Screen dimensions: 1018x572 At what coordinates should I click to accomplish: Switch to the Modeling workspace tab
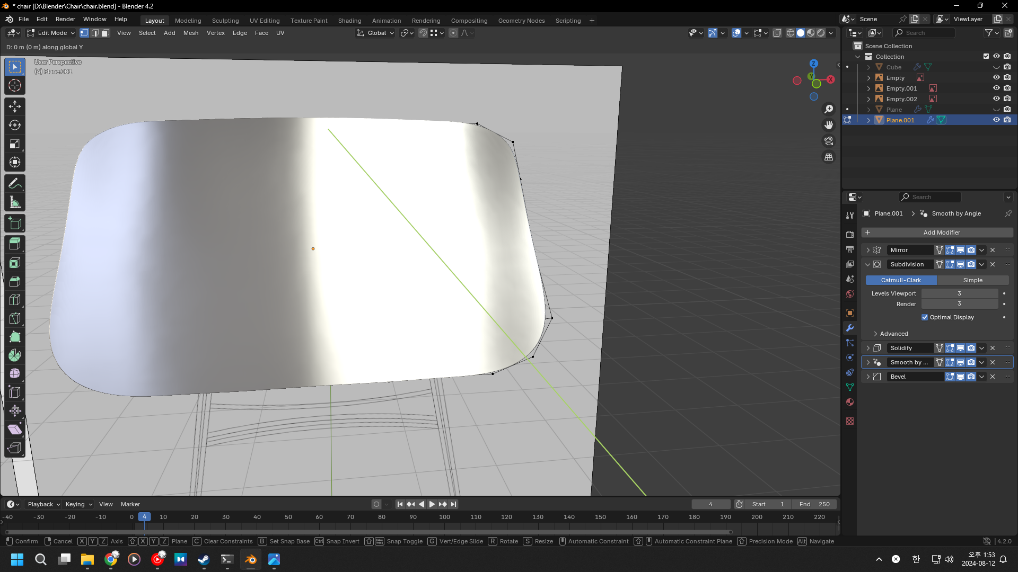[x=188, y=21]
